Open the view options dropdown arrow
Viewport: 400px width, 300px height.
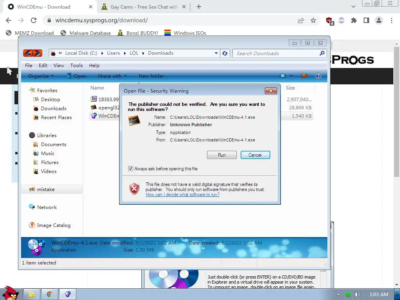click(x=291, y=76)
